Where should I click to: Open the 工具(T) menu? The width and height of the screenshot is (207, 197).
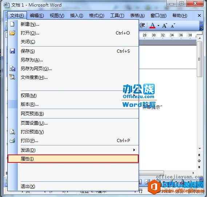pyautogui.click(x=117, y=16)
